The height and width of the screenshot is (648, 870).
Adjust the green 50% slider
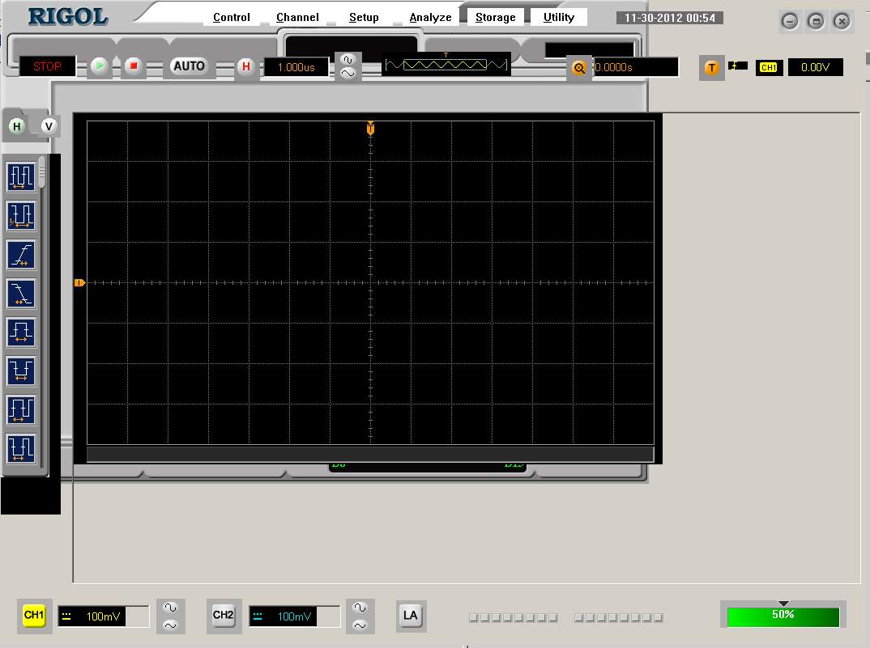point(782,616)
